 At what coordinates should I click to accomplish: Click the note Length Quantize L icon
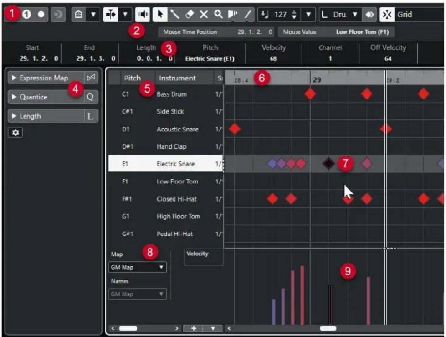click(324, 14)
